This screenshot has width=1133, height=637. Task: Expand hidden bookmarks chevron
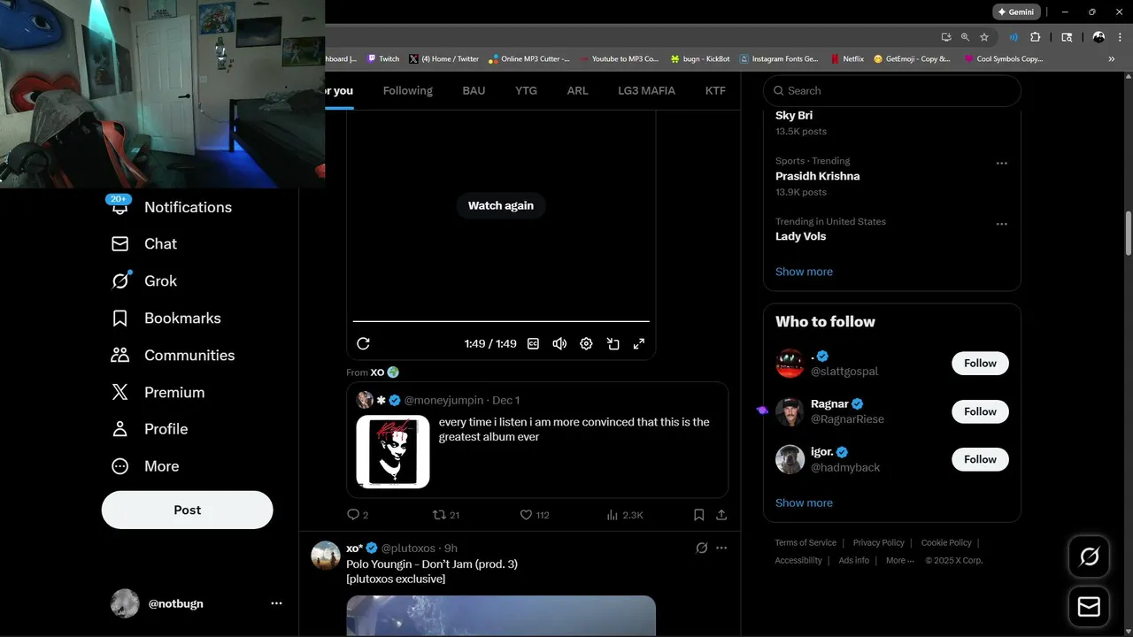click(x=1112, y=59)
